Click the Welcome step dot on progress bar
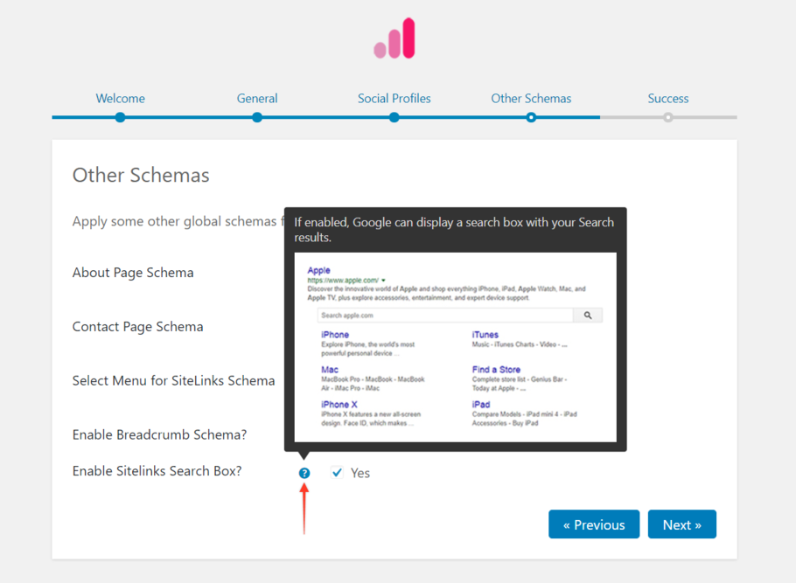 (x=120, y=116)
